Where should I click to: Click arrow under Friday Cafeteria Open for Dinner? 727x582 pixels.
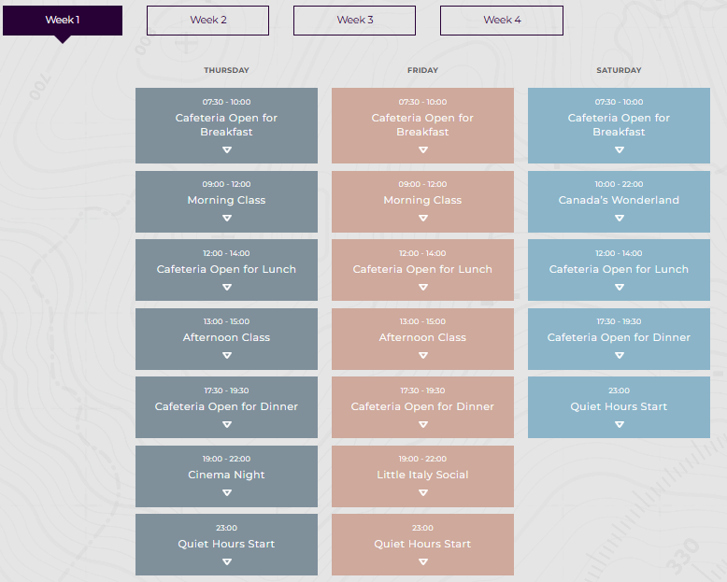point(422,424)
